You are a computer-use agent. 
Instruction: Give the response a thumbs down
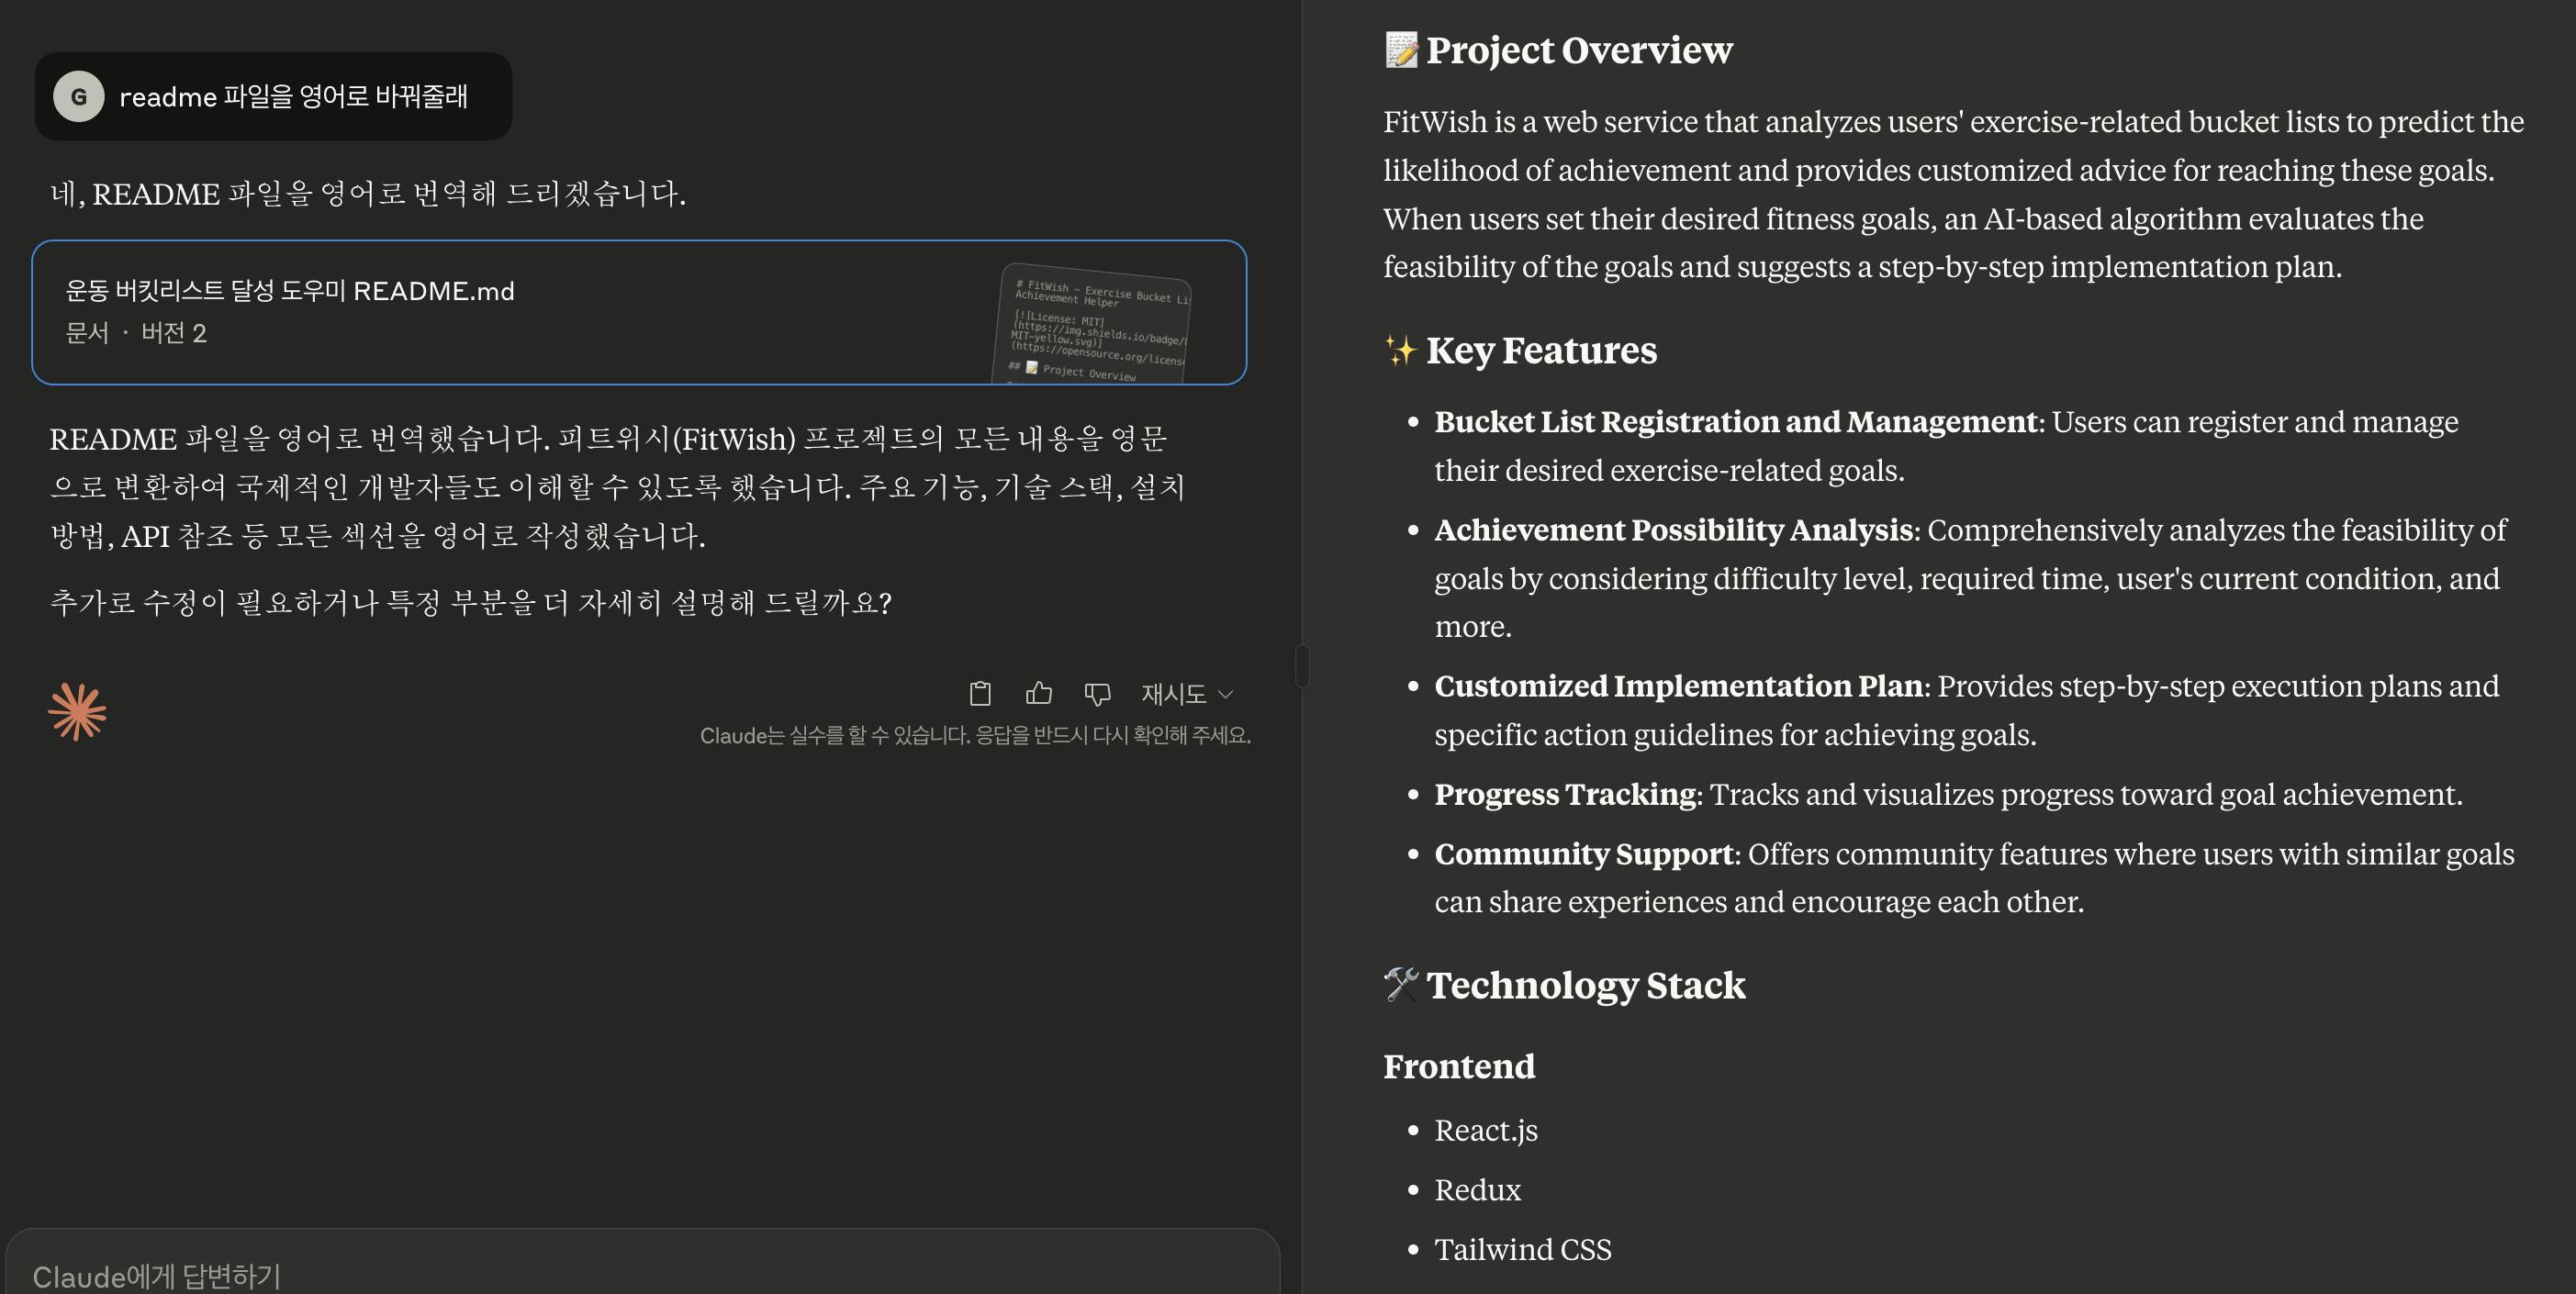coord(1097,693)
